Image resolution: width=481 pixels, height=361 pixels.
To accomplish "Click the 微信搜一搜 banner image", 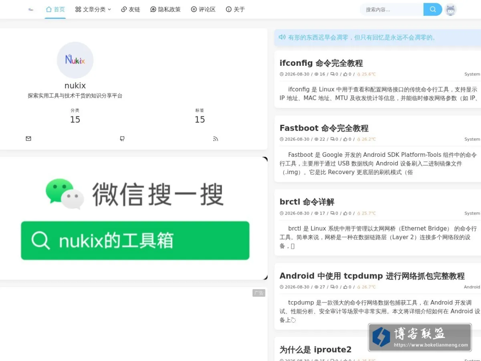I will point(134,218).
